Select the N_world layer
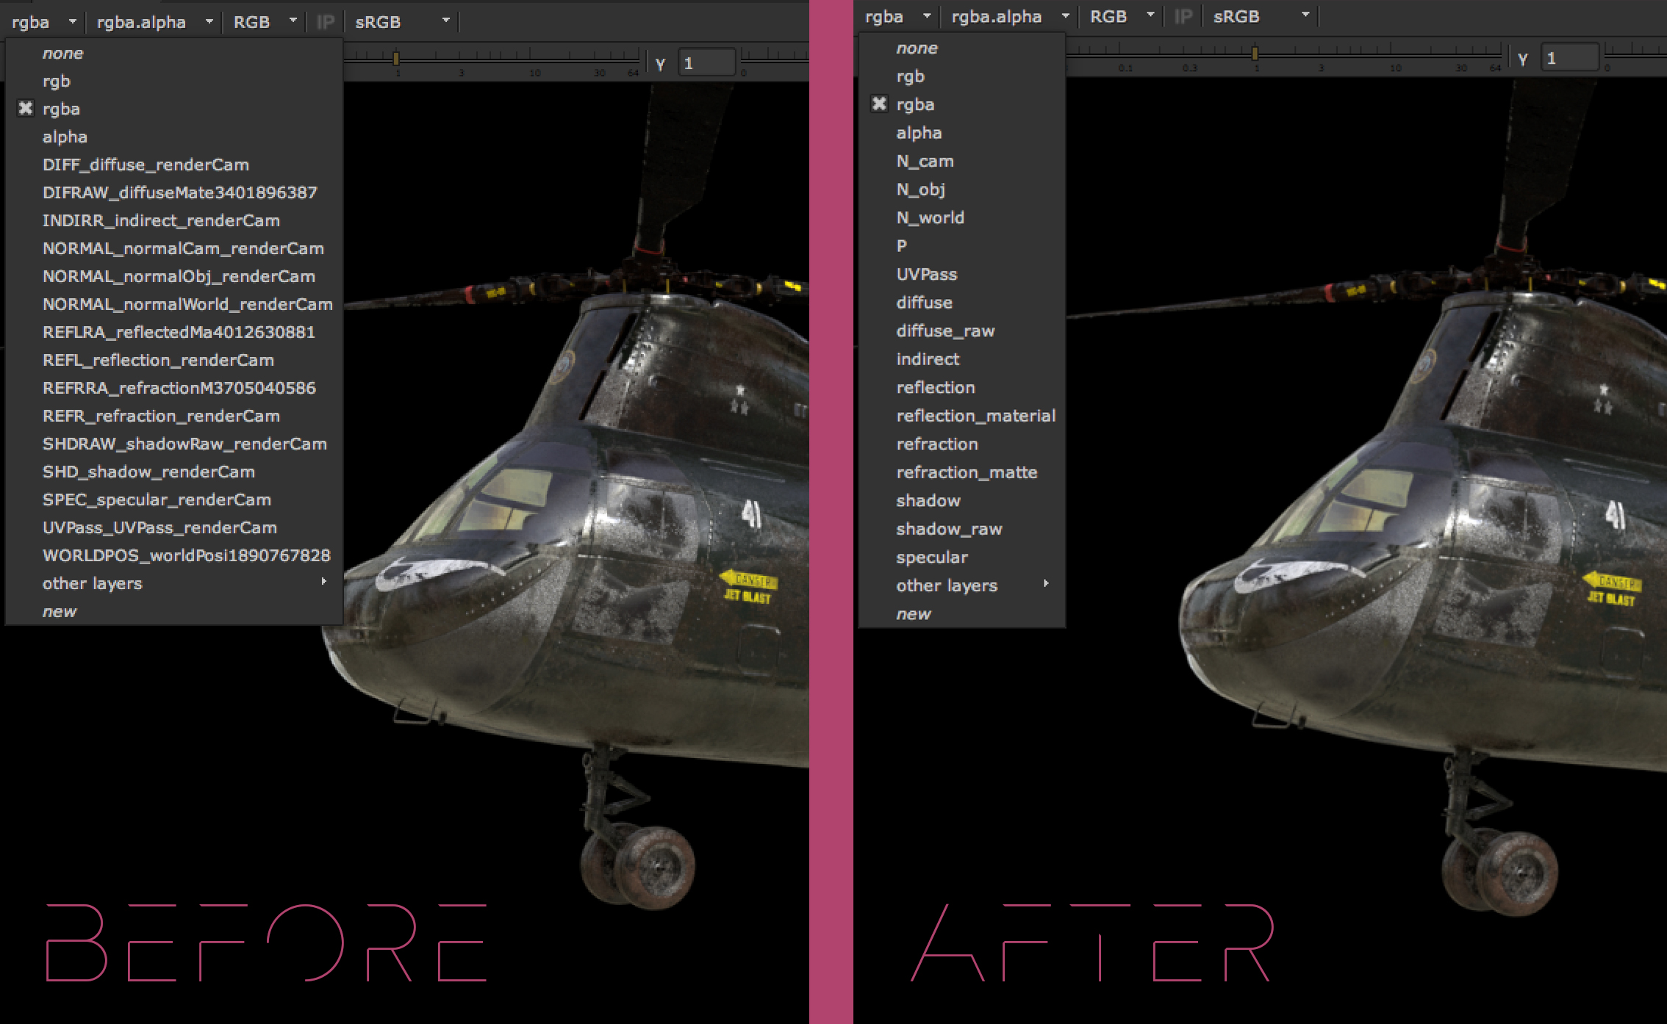The height and width of the screenshot is (1024, 1667). pos(930,217)
